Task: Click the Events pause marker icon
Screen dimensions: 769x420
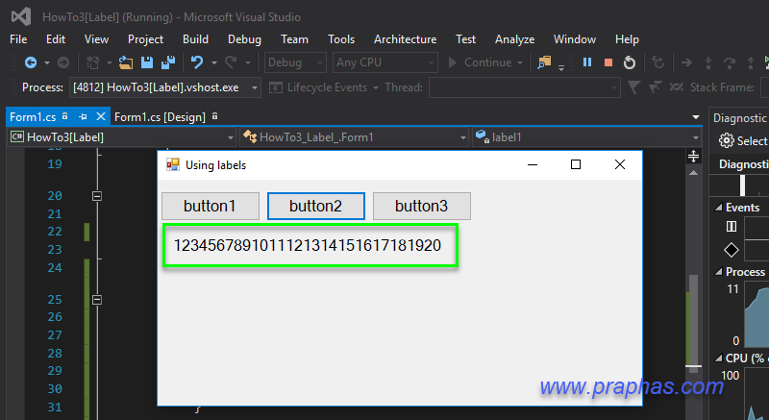Action: (x=732, y=227)
